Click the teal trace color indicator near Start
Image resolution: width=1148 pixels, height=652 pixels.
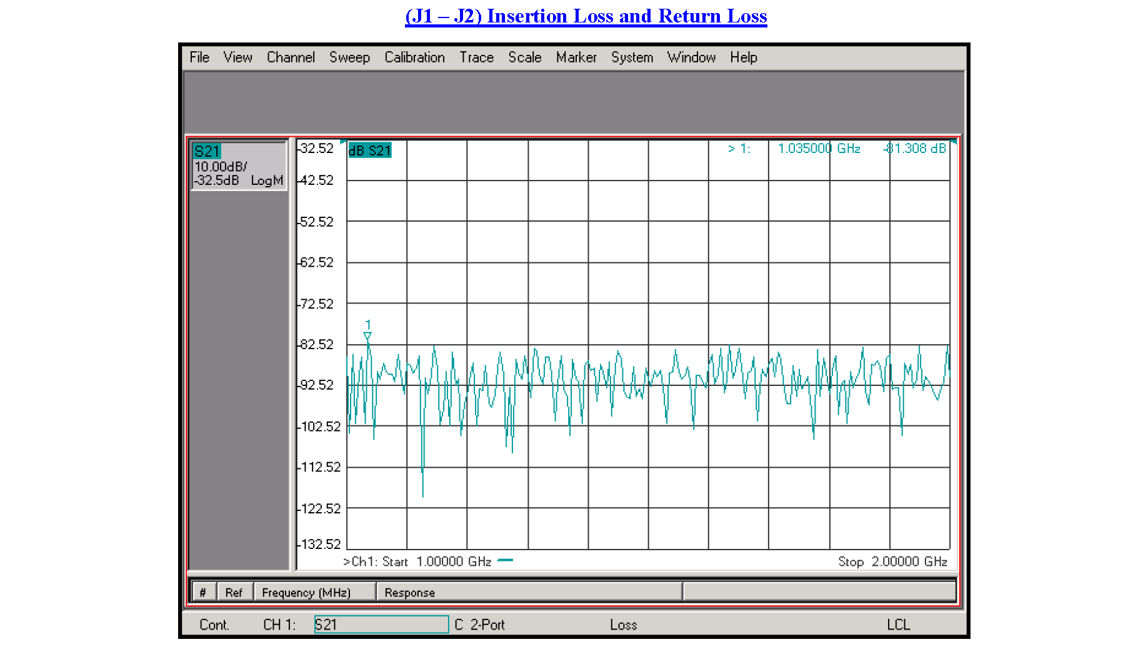point(505,561)
